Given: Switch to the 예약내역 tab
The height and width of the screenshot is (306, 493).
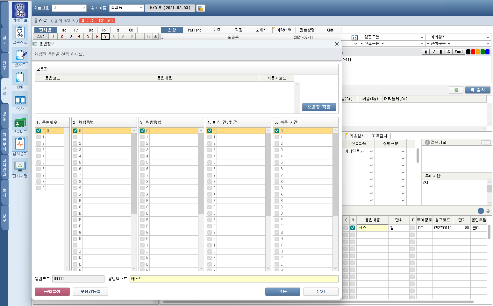Looking at the screenshot, I should [x=284, y=30].
